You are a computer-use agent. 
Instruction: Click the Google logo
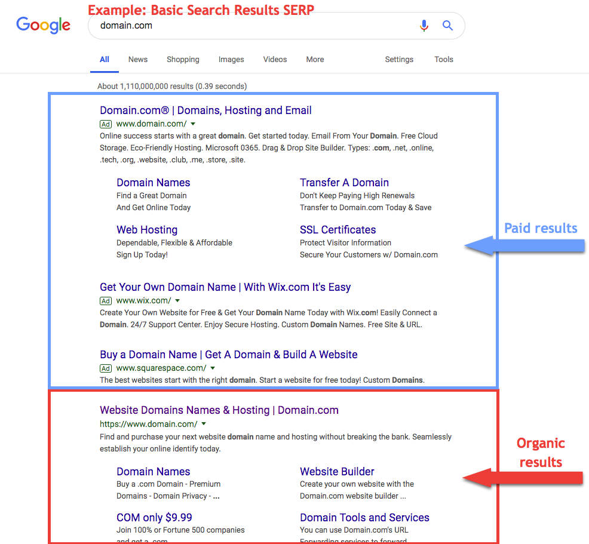point(43,25)
